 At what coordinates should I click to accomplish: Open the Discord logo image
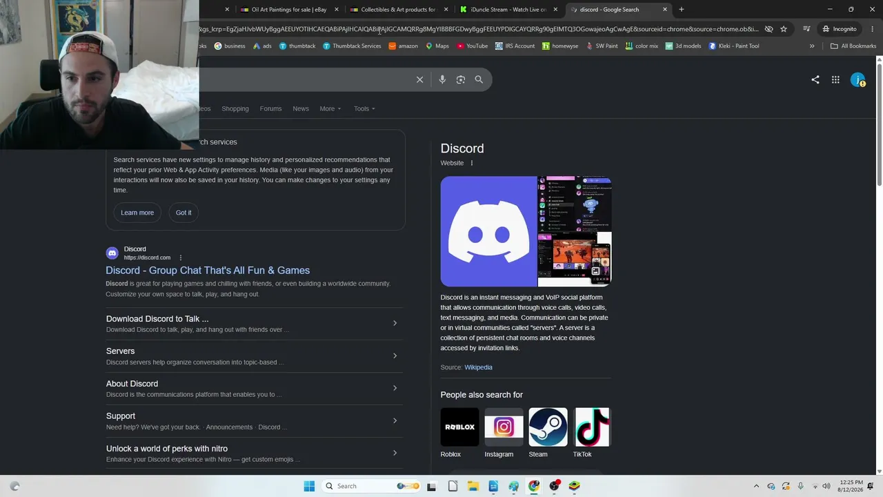tap(489, 231)
